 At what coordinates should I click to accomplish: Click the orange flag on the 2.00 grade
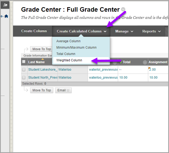[149, 68]
